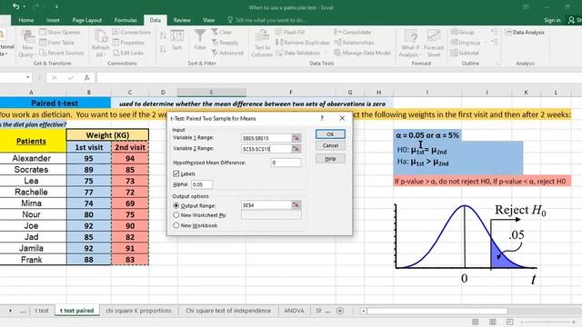
Task: Click the dialog help question mark
Action: (x=322, y=118)
